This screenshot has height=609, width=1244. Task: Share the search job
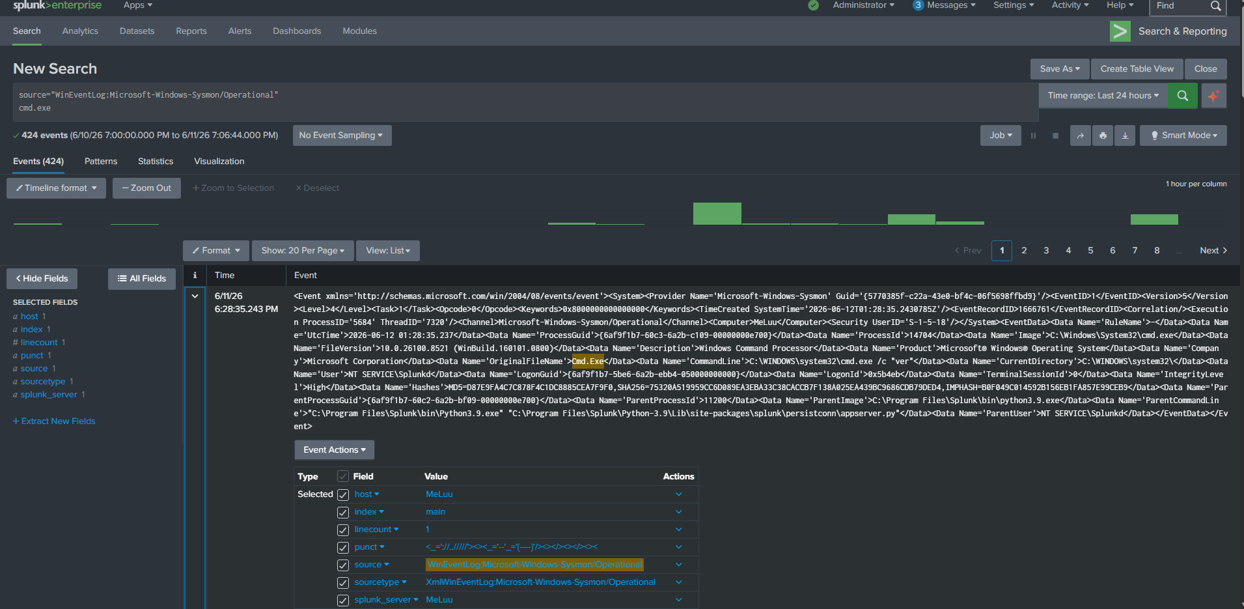[1080, 135]
